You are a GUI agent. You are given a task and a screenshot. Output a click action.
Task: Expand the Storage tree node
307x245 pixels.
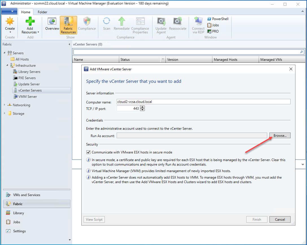coord(5,114)
